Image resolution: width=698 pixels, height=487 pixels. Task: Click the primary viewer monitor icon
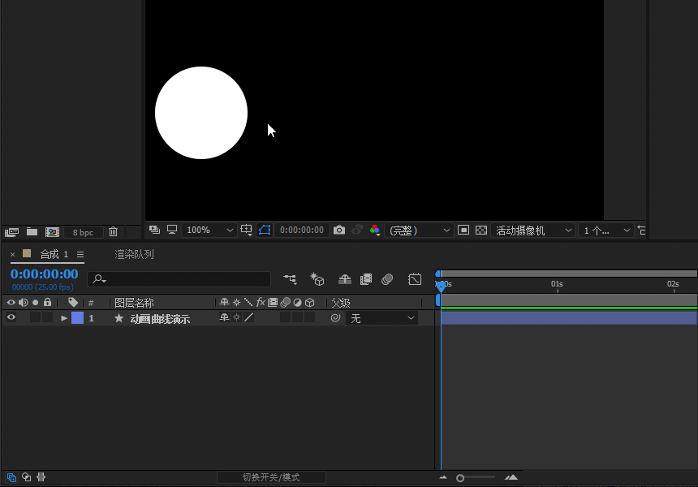[x=172, y=229]
